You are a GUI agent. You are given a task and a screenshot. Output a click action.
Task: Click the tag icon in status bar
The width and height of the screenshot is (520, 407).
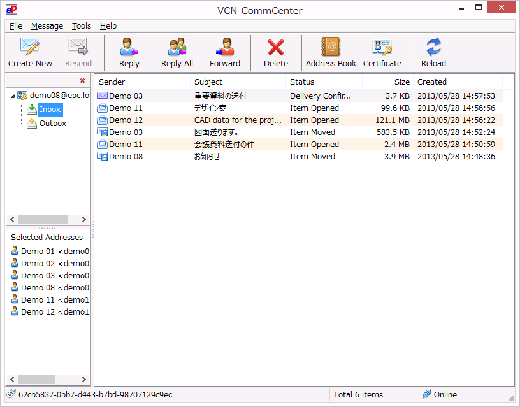[11, 394]
